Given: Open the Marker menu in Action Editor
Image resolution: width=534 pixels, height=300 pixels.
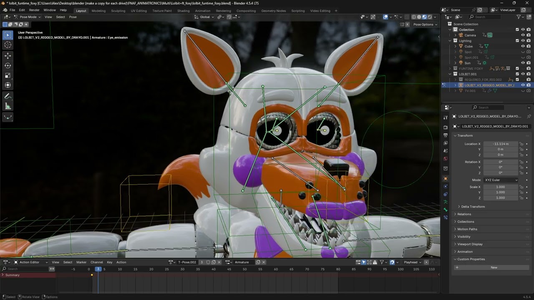Looking at the screenshot, I should (81, 262).
